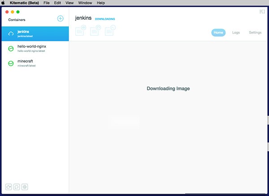
Task: Open the feedback chat bubble icon
Action: pos(17,187)
